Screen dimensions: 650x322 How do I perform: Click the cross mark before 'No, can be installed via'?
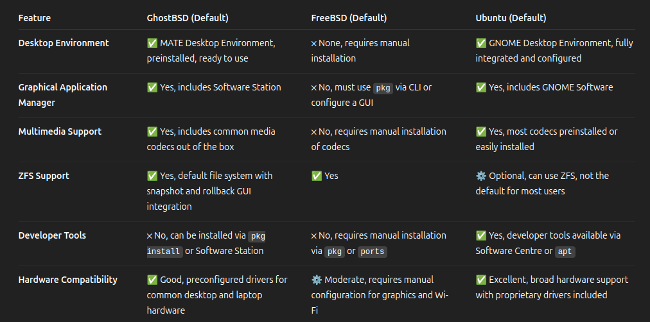click(x=150, y=236)
